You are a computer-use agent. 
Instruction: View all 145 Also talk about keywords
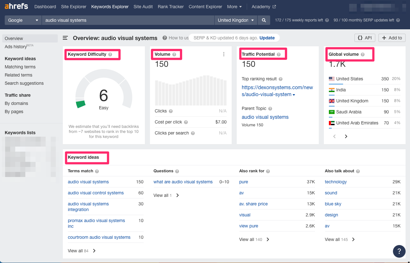(340, 239)
